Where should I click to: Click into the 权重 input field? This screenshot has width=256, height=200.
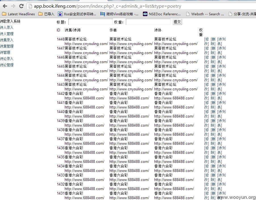coord(148,22)
